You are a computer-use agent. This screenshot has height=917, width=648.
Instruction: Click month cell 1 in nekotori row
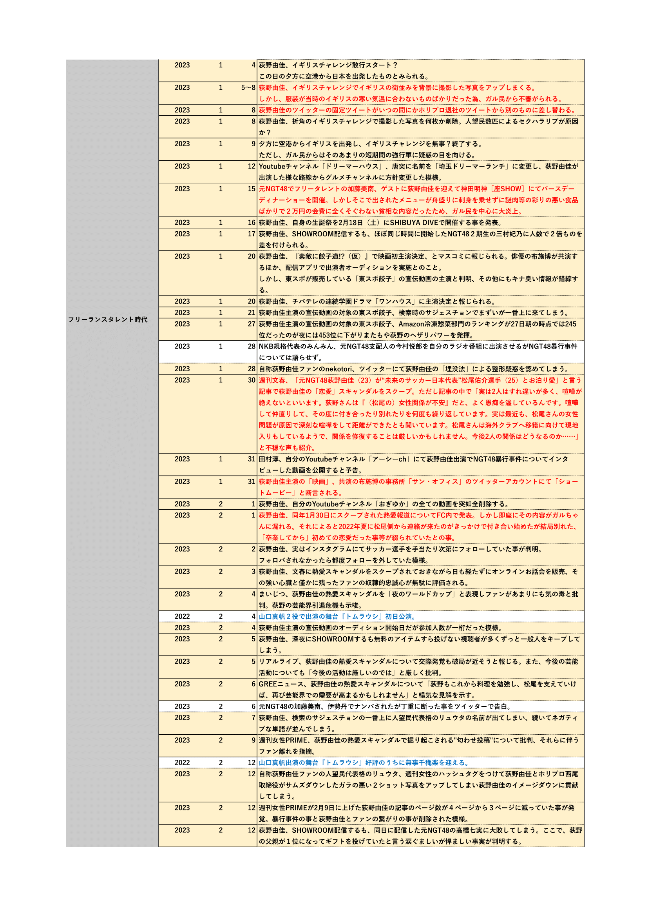pos(221,369)
